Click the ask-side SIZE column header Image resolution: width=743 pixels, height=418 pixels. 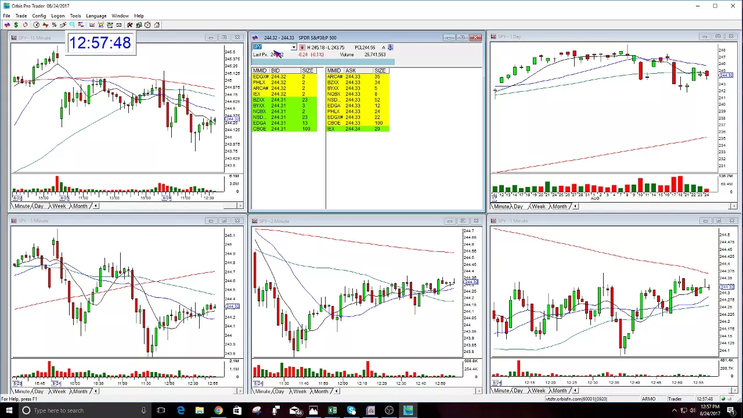[x=380, y=71]
